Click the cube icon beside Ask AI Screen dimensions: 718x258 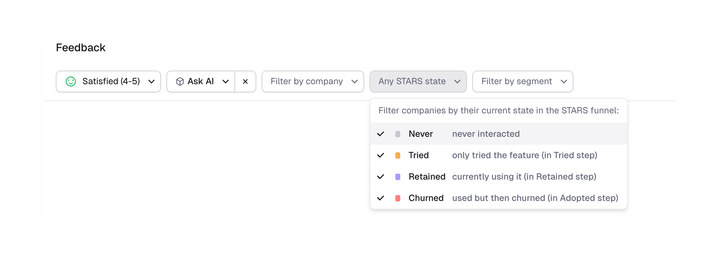point(180,81)
